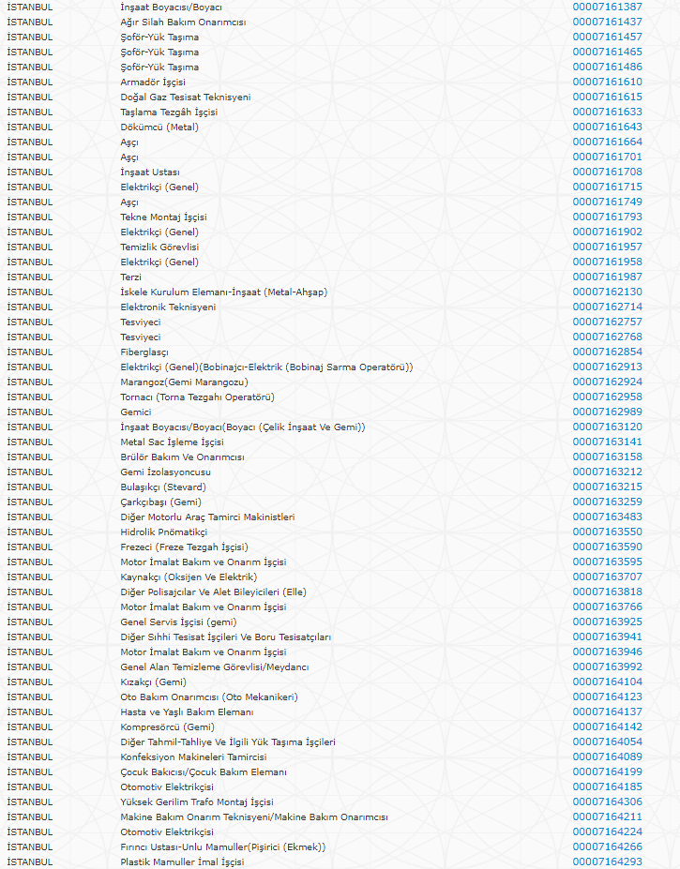This screenshot has width=680, height=869.
Task: Click the Armadör İşçisi listing number 00007161610
Action: tap(607, 82)
